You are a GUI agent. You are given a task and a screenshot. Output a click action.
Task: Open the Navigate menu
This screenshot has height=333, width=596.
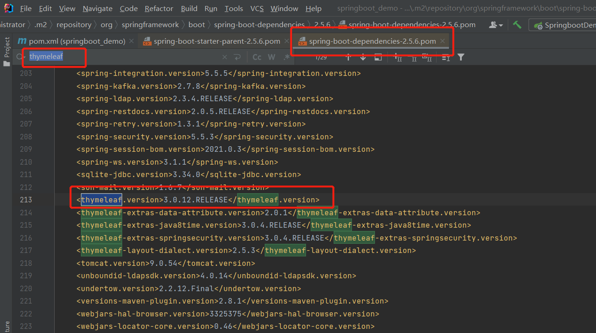click(97, 8)
